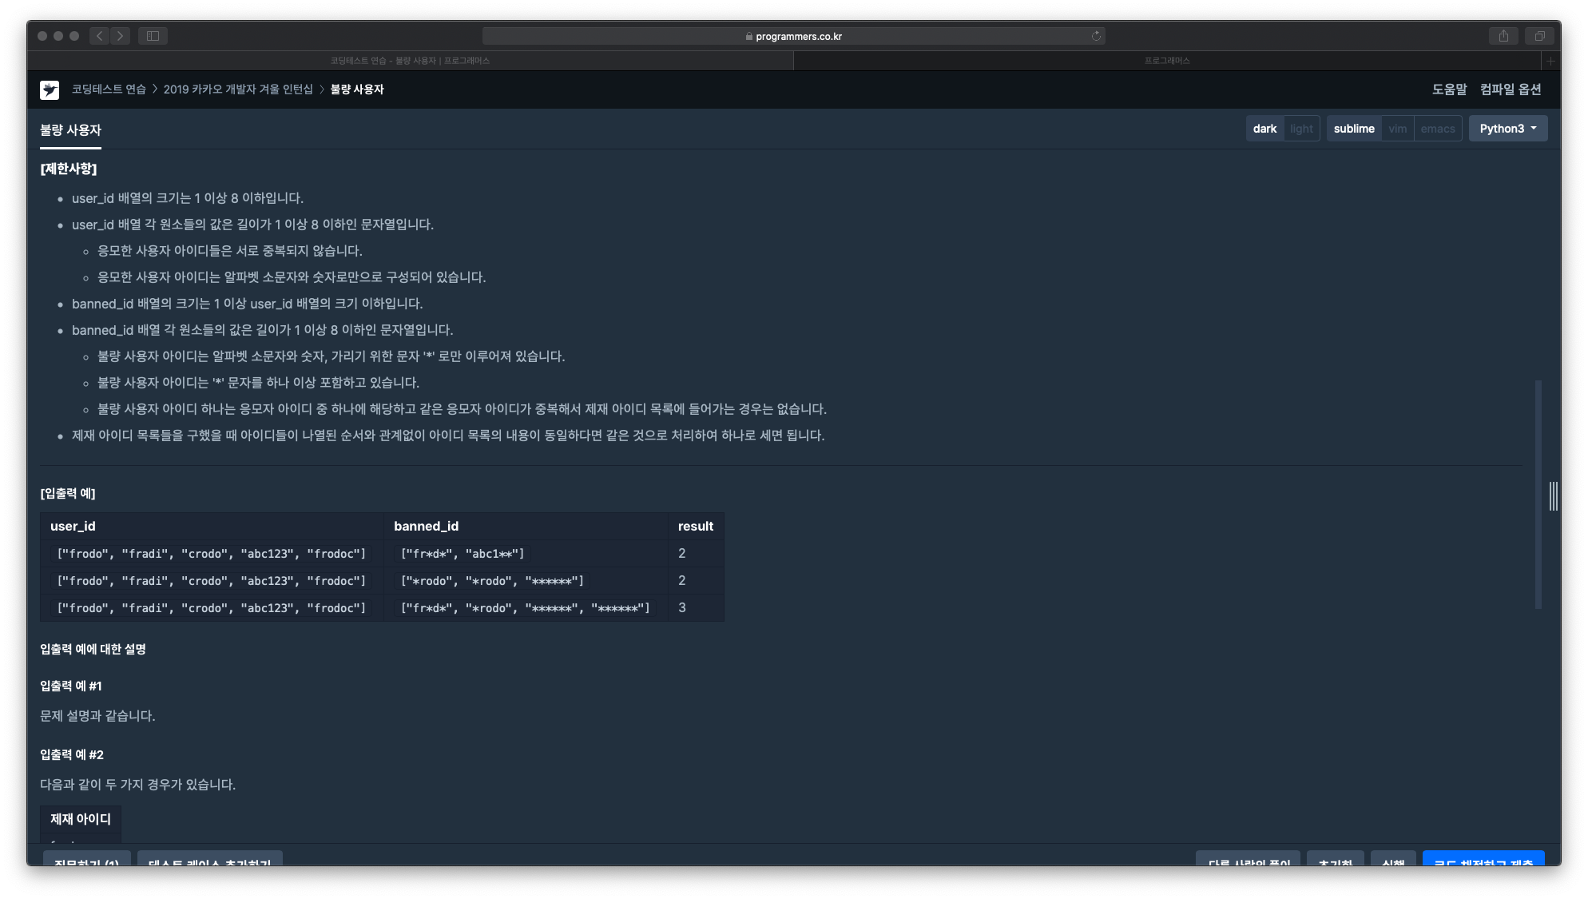Open the 컴파일 옵션 menu
Image resolution: width=1588 pixels, height=899 pixels.
point(1510,90)
